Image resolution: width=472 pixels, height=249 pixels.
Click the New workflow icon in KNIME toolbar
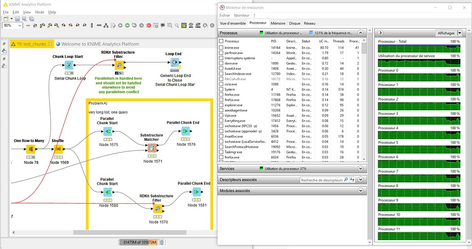coord(6,19)
